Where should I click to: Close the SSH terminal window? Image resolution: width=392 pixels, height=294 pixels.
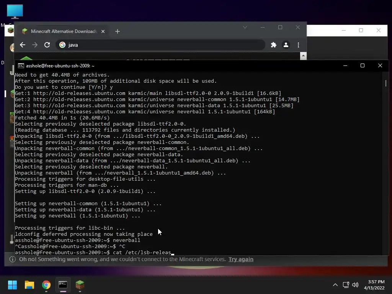(x=380, y=65)
